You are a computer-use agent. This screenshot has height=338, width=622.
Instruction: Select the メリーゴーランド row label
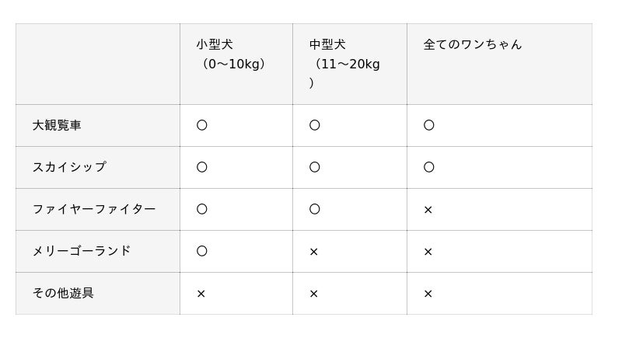(x=82, y=251)
